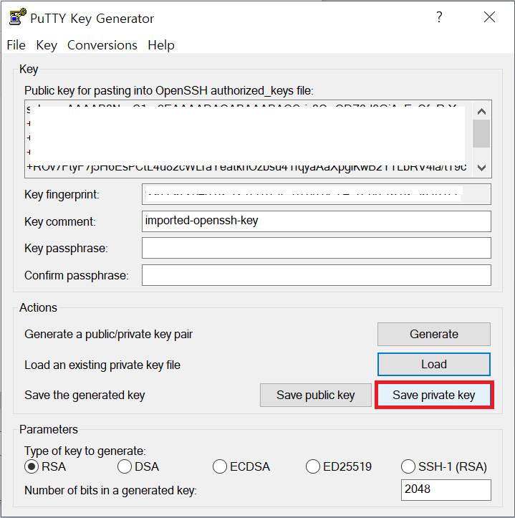Open the Help menu
Viewport: 515px width, 518px height.
[x=161, y=45]
